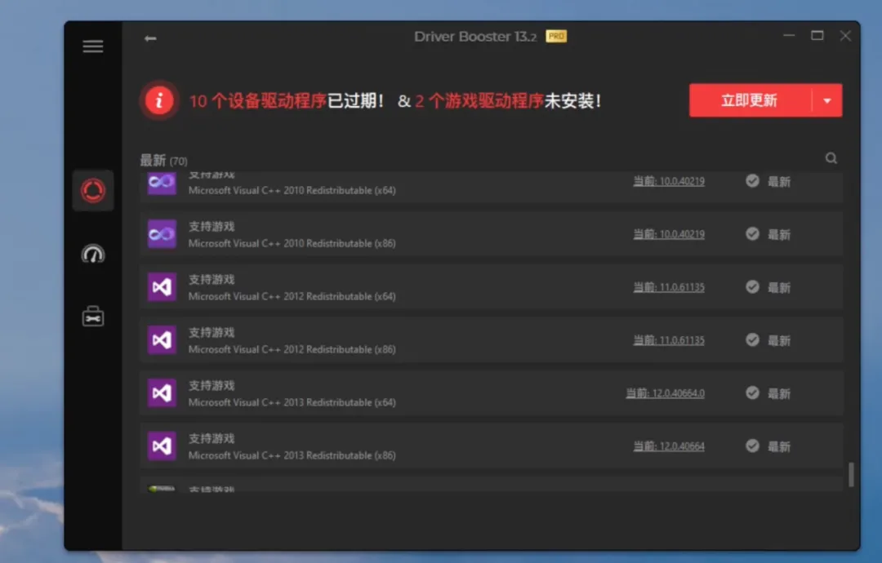Click the red info alert icon

[x=159, y=100]
